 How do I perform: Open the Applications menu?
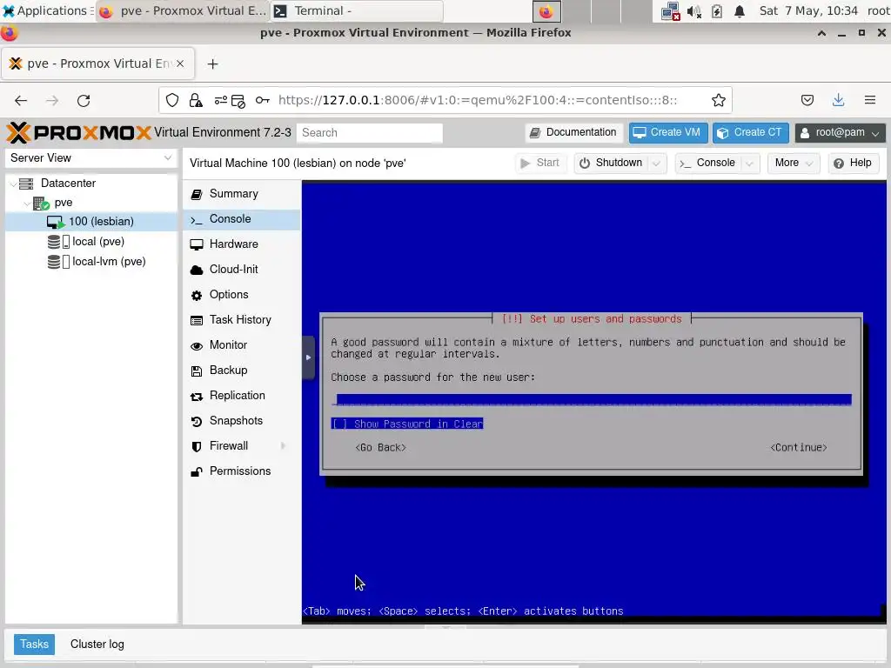[48, 10]
